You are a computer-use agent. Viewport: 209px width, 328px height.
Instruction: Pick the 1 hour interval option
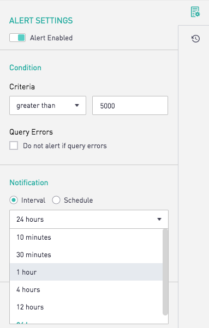pos(86,272)
